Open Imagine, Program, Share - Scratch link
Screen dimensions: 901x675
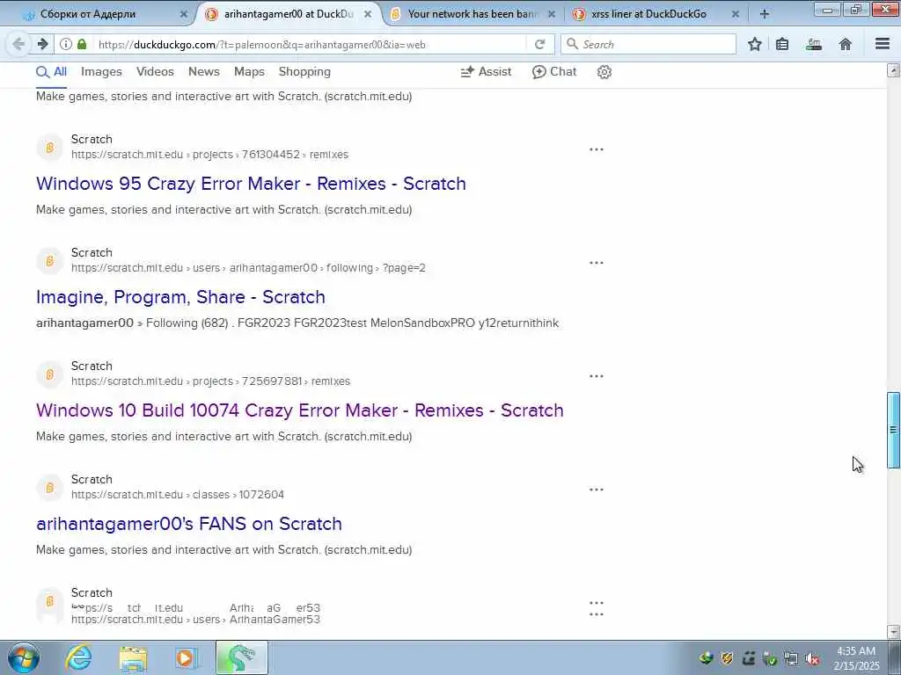[x=180, y=297]
